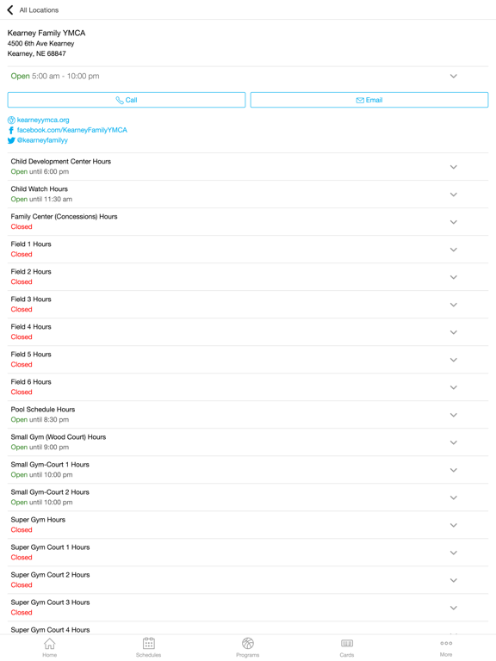Viewport: 496px width, 661px height.
Task: Go back to All Locations
Action: point(39,10)
